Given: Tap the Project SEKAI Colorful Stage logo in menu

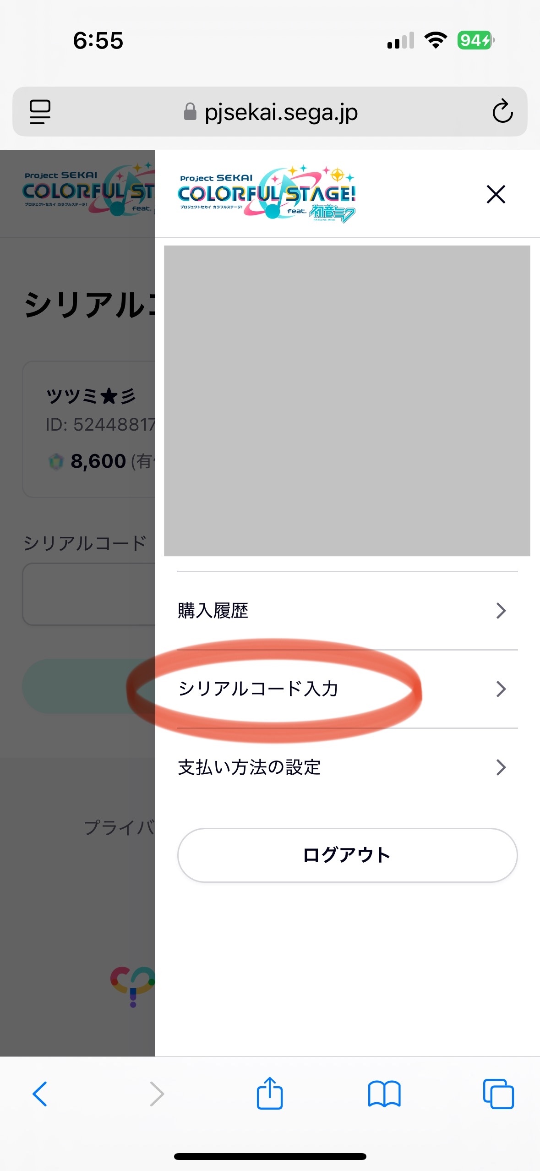Looking at the screenshot, I should coord(267,194).
